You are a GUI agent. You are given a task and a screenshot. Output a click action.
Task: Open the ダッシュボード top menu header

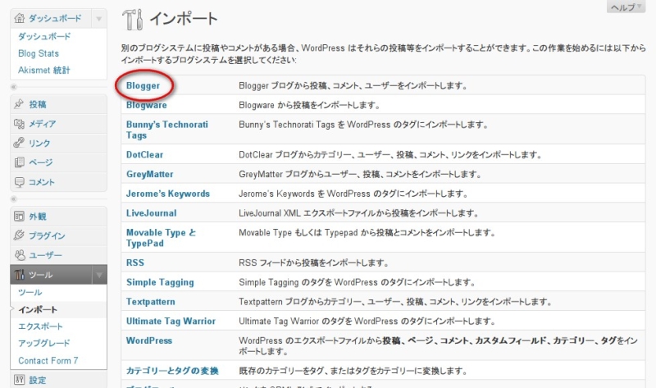click(x=55, y=18)
